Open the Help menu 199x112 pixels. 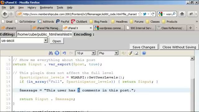70,7
